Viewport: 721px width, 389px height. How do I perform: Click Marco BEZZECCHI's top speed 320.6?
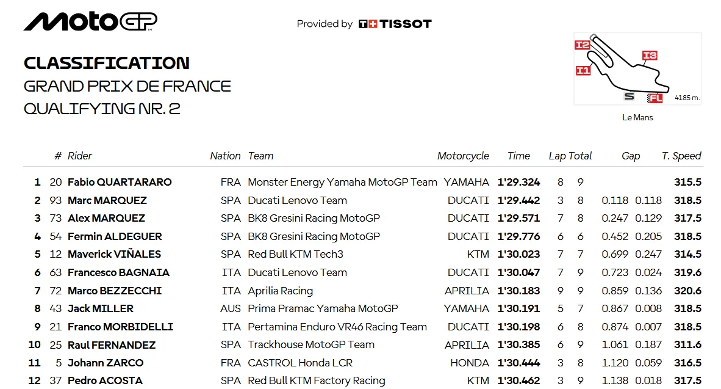click(x=688, y=291)
